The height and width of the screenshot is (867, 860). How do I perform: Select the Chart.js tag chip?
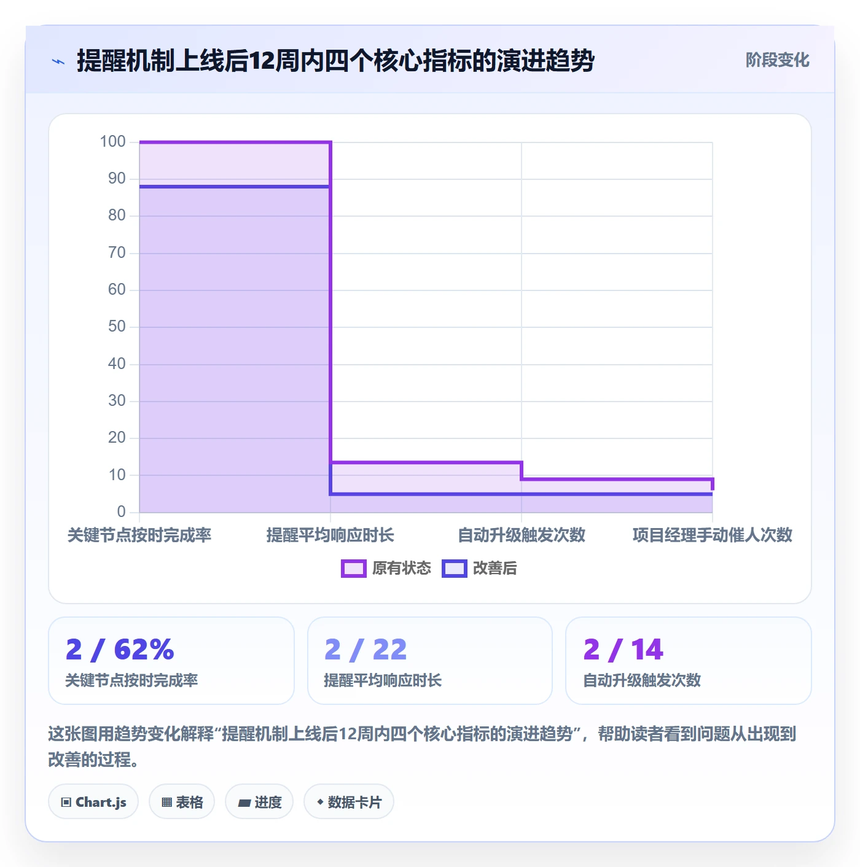pos(93,802)
